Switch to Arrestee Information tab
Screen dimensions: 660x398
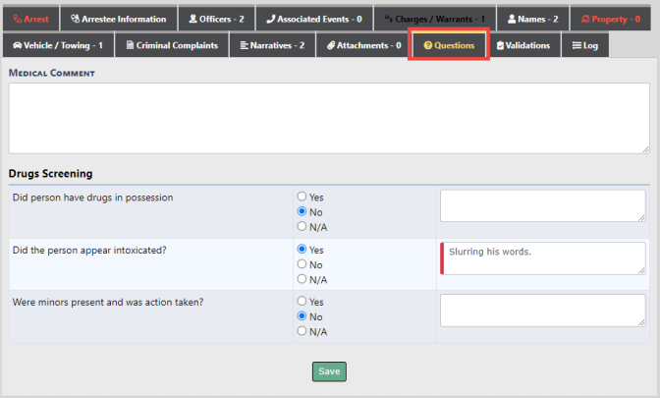[118, 19]
